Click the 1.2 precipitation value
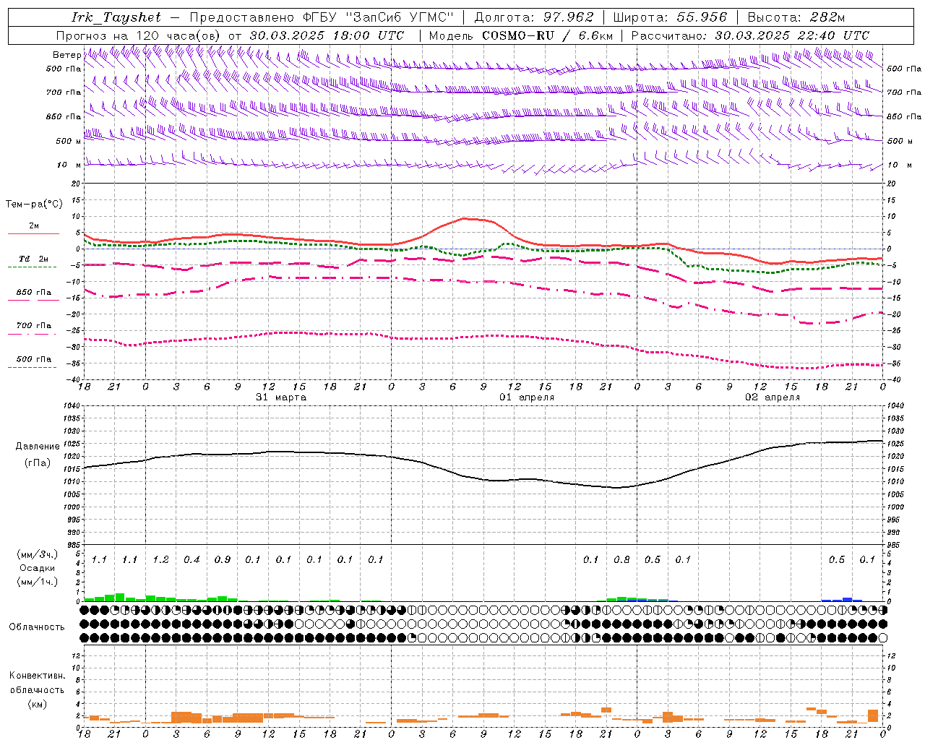The width and height of the screenshot is (925, 740). pyautogui.click(x=160, y=559)
